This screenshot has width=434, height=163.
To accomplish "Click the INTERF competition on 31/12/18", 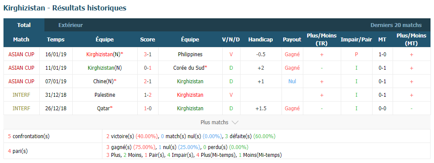I will tap(21, 95).
